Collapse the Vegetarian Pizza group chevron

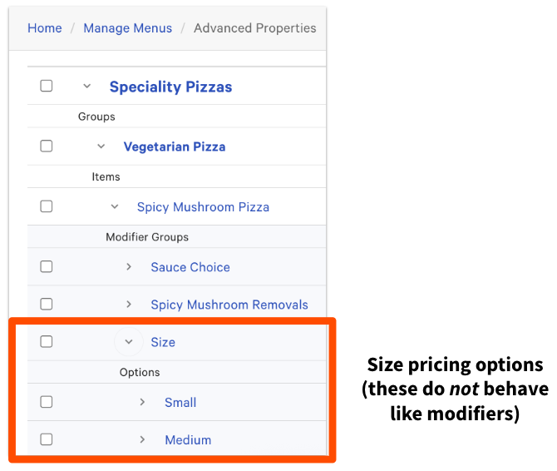click(x=101, y=146)
